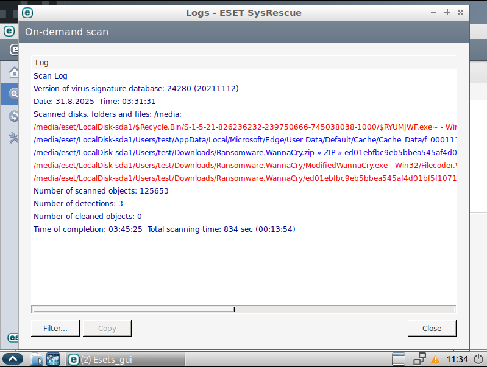
Task: Click the ESET logo in Logs title bar
Action: coord(27,13)
